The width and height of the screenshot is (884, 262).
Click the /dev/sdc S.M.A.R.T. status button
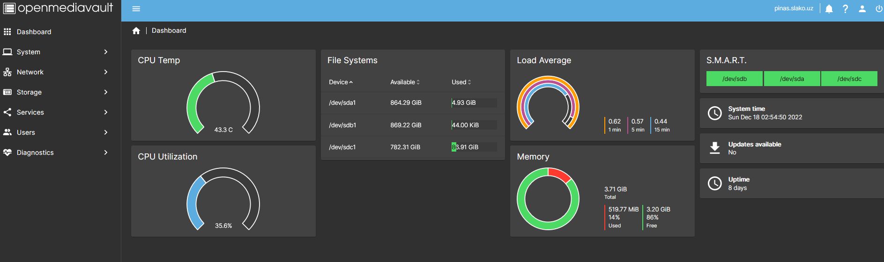click(x=849, y=79)
